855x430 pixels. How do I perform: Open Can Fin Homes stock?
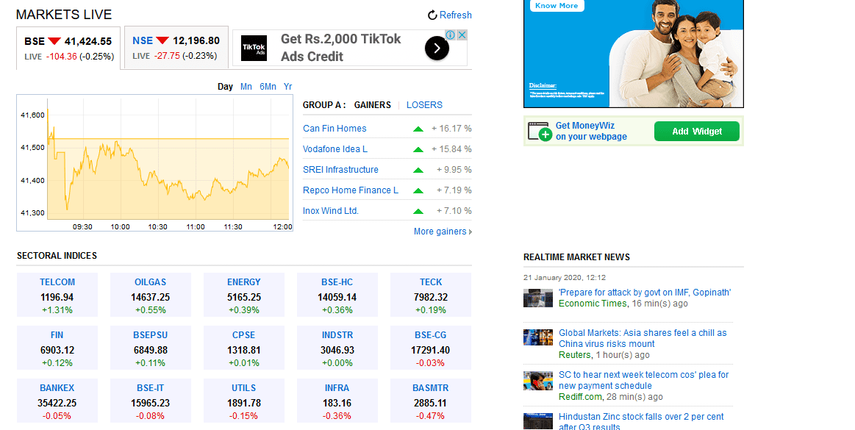tap(335, 129)
